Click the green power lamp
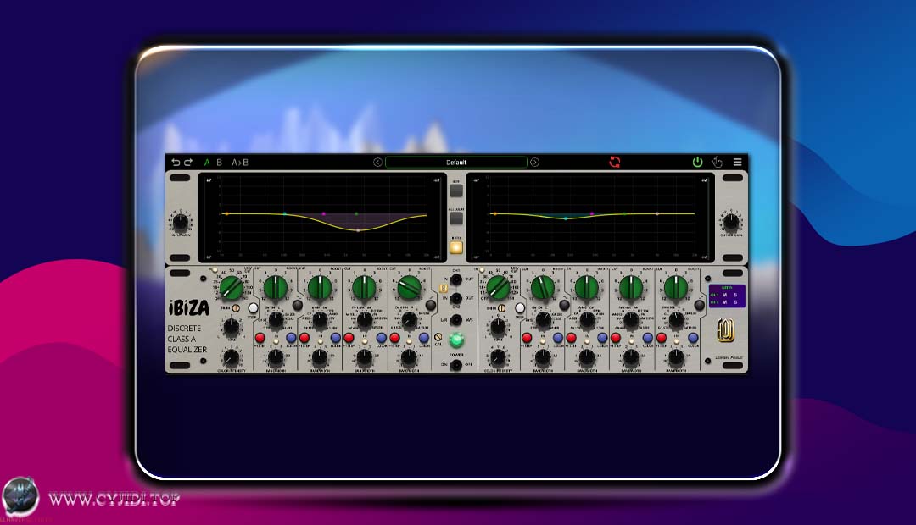This screenshot has height=525, width=916. (456, 339)
